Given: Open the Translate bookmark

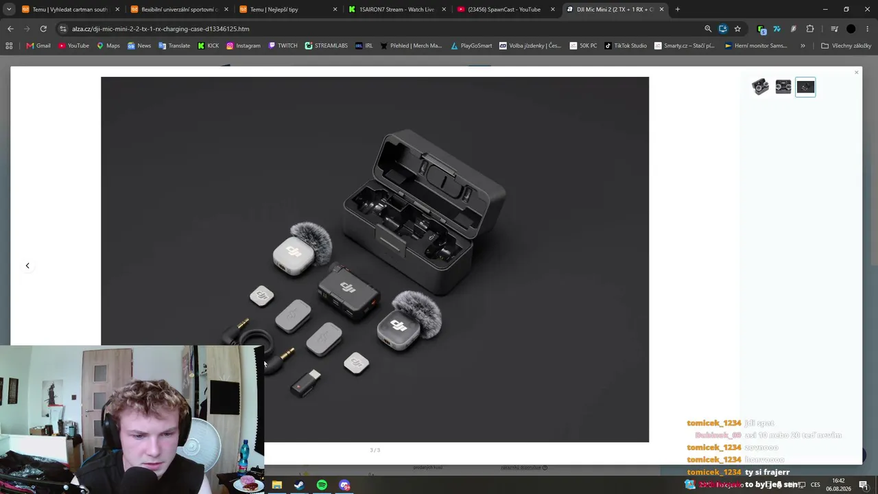Looking at the screenshot, I should click(x=174, y=46).
